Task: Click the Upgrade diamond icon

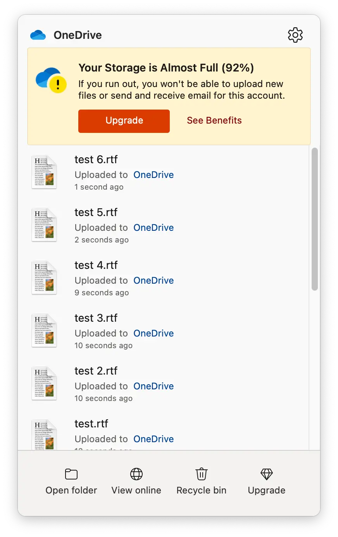Action: tap(267, 474)
